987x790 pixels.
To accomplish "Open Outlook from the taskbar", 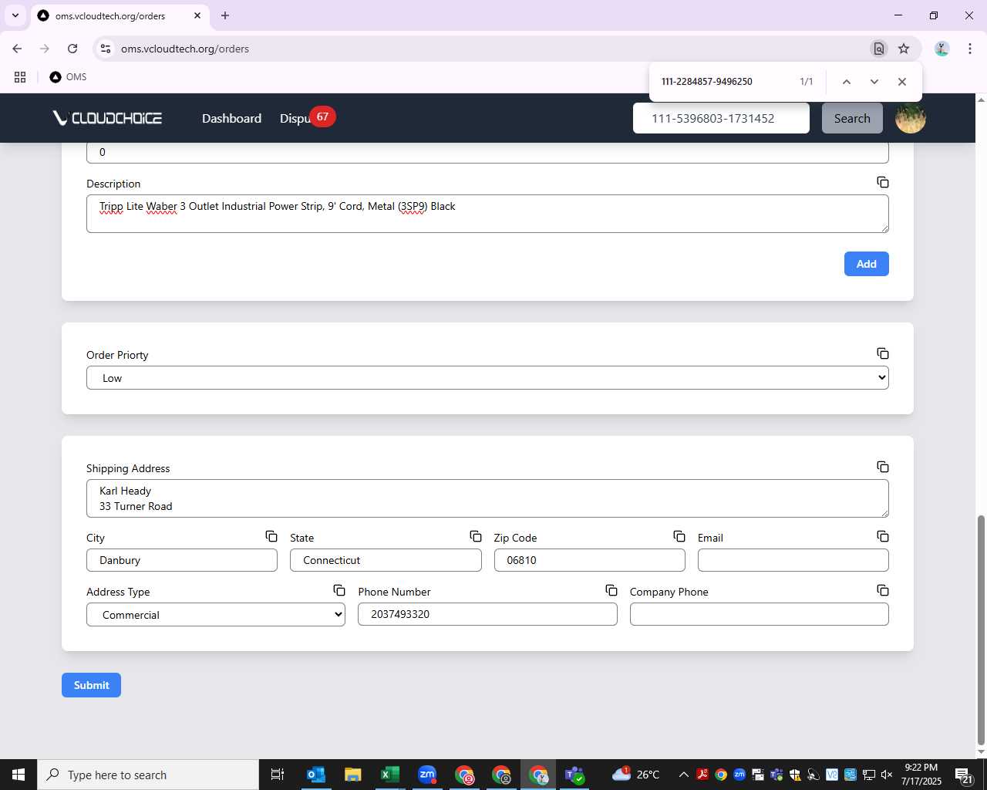I will (x=315, y=775).
